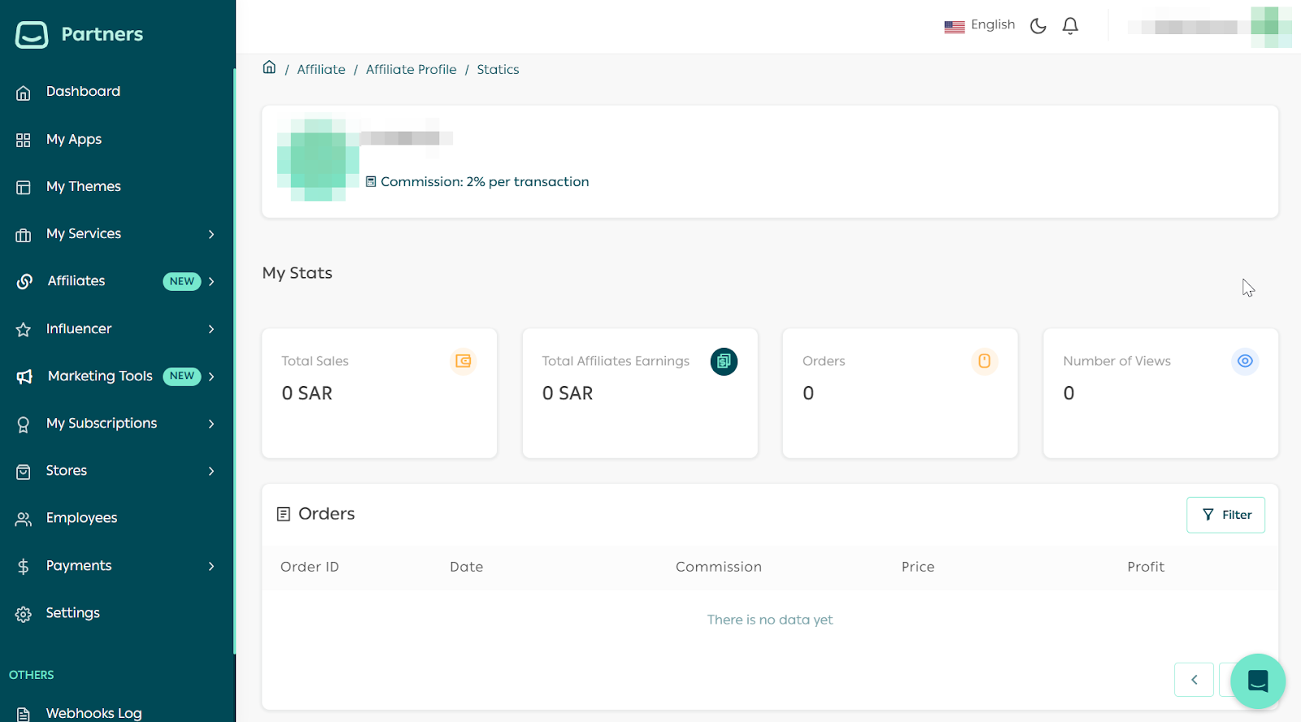Click the Number of Views eye icon
Screen dimensions: 1301x722
[x=1245, y=361]
